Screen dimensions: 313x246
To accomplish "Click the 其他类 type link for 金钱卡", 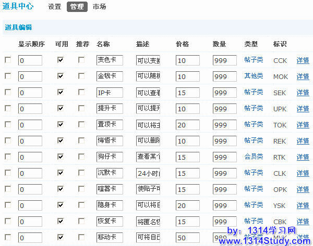I will 254,76.
